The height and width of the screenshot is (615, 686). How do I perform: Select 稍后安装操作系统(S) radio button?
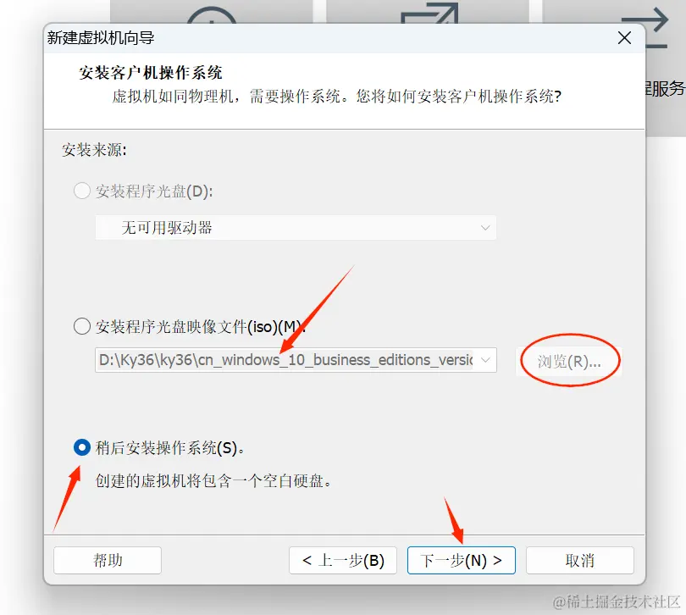(82, 447)
